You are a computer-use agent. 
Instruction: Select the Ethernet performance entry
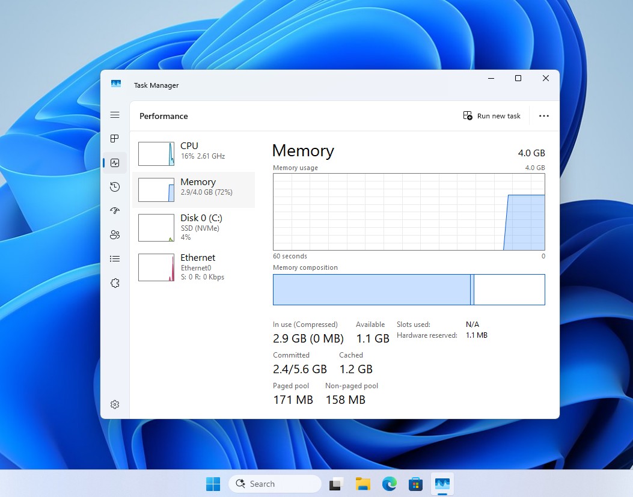point(194,267)
